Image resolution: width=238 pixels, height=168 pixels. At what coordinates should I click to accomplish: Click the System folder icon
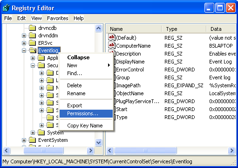point(41,133)
